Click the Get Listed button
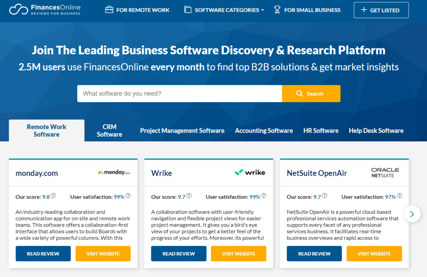The width and height of the screenshot is (427, 277). coord(381,10)
